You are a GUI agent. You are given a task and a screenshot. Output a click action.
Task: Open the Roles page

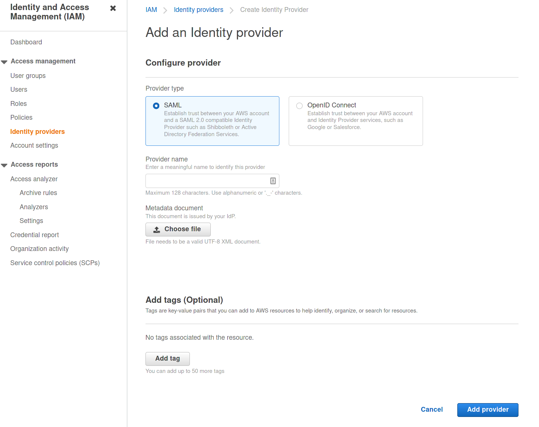(19, 104)
